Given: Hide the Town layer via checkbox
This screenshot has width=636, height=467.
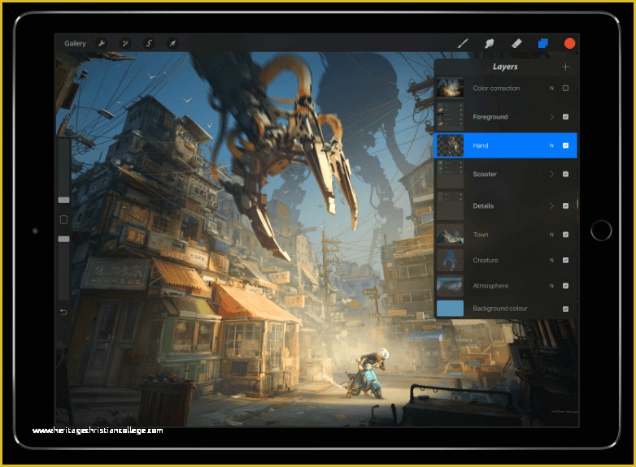Looking at the screenshot, I should (x=565, y=235).
